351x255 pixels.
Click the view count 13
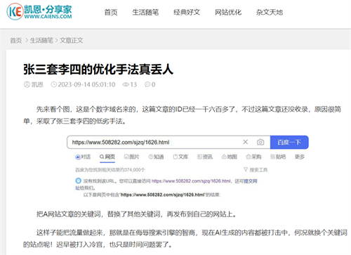click(133, 84)
